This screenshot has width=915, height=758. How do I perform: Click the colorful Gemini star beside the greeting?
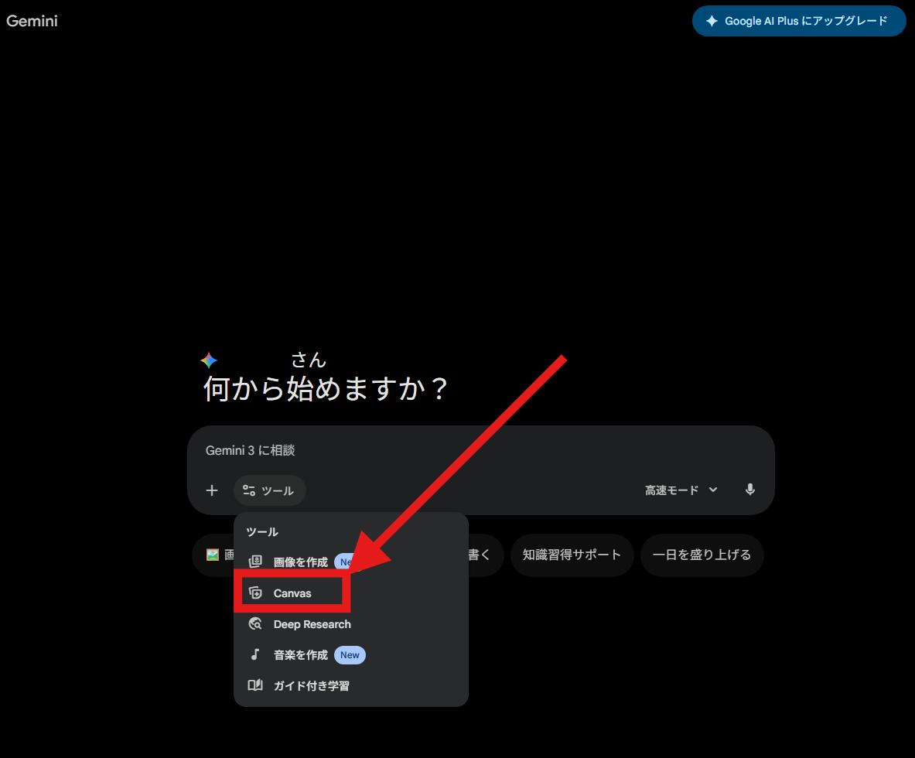[209, 360]
